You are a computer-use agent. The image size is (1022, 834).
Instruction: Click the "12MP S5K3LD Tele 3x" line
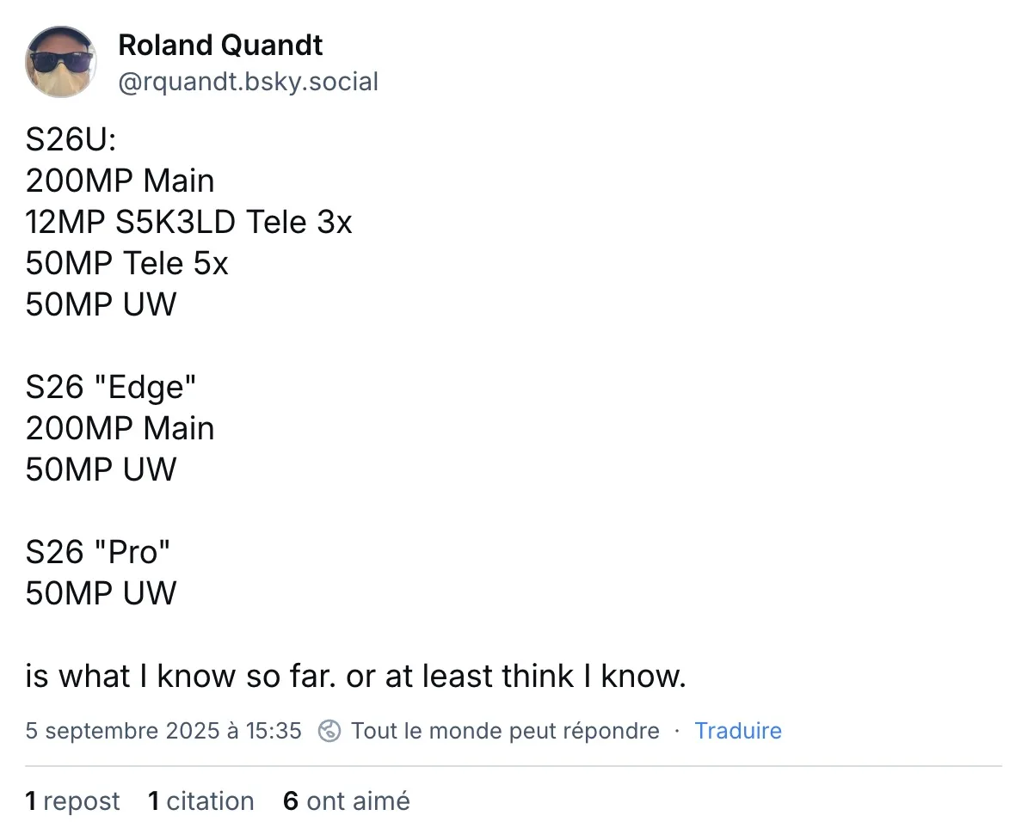(188, 223)
